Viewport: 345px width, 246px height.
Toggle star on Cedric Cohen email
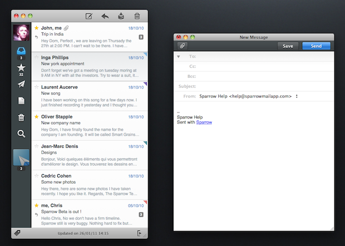(37, 176)
